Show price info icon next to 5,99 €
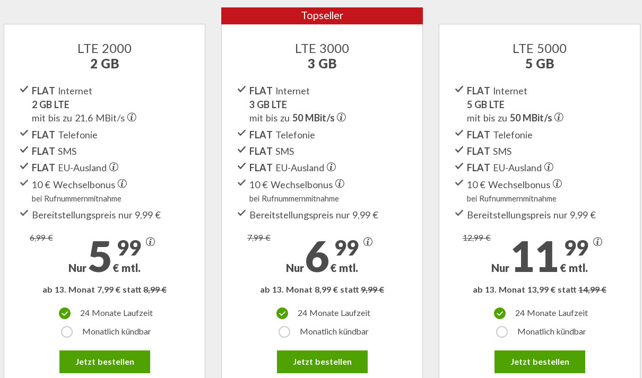The height and width of the screenshot is (378, 642). pos(151,242)
